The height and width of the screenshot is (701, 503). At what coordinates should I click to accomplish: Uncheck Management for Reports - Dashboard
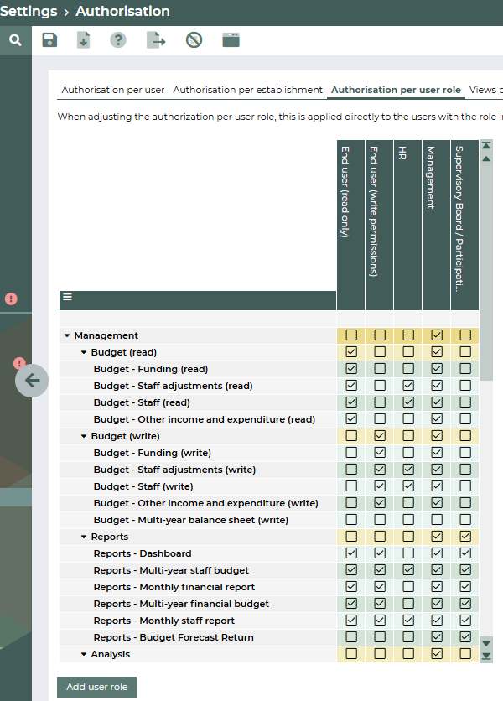click(437, 553)
